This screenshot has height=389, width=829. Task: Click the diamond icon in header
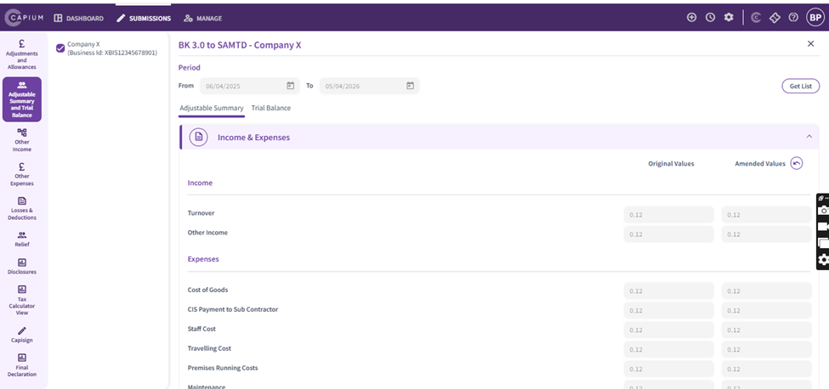tap(775, 18)
